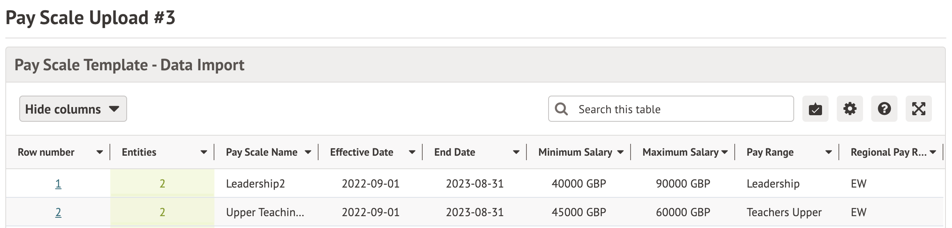Expand table to fullscreen view

918,109
